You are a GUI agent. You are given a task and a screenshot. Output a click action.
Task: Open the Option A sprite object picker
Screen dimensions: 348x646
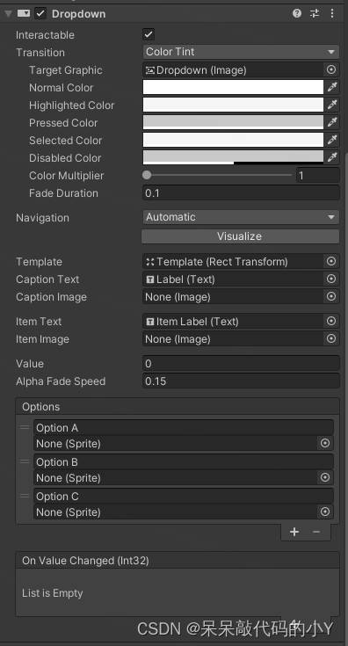[325, 443]
